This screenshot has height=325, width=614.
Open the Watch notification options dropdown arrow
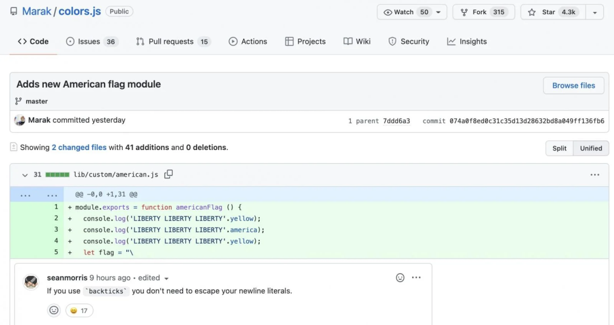pos(438,12)
